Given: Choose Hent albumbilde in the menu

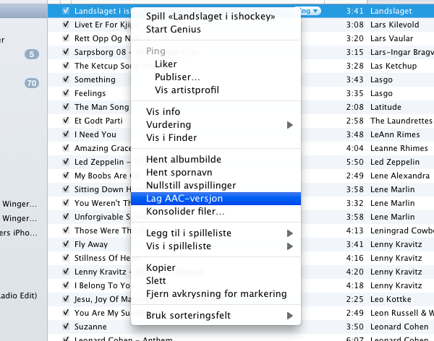Looking at the screenshot, I should click(184, 159).
